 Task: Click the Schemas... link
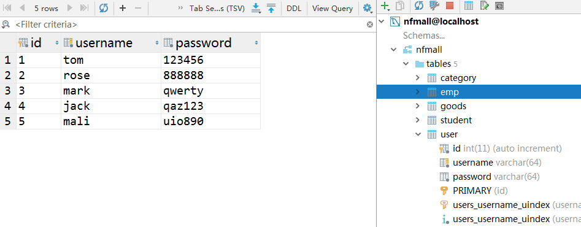coord(424,36)
